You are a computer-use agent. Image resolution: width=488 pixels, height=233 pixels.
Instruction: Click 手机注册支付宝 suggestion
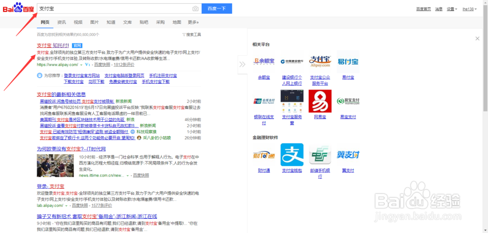click(x=163, y=75)
